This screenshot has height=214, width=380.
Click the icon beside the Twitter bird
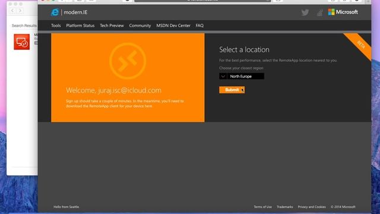319,12
